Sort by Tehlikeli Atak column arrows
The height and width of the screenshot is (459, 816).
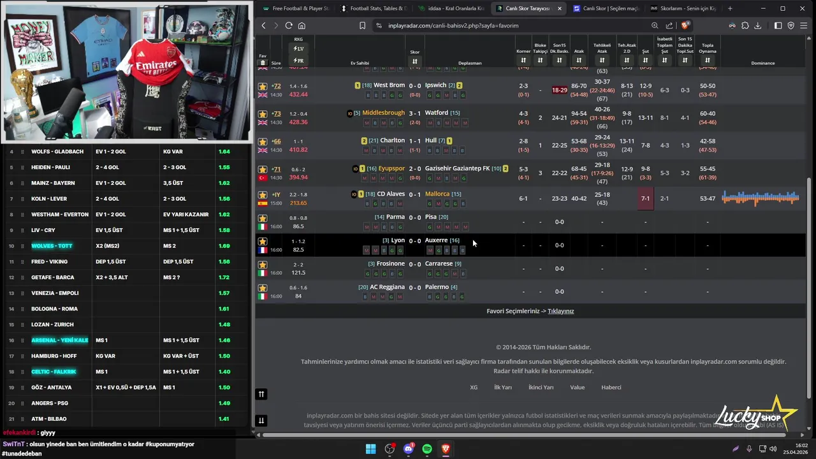602,61
